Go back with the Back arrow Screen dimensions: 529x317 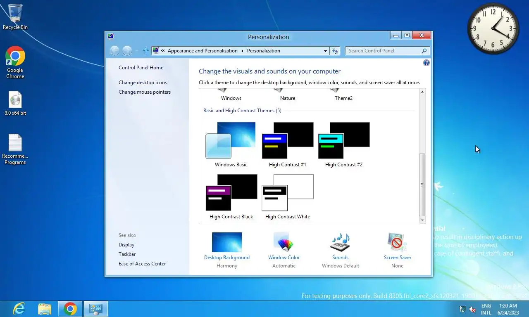tap(115, 51)
